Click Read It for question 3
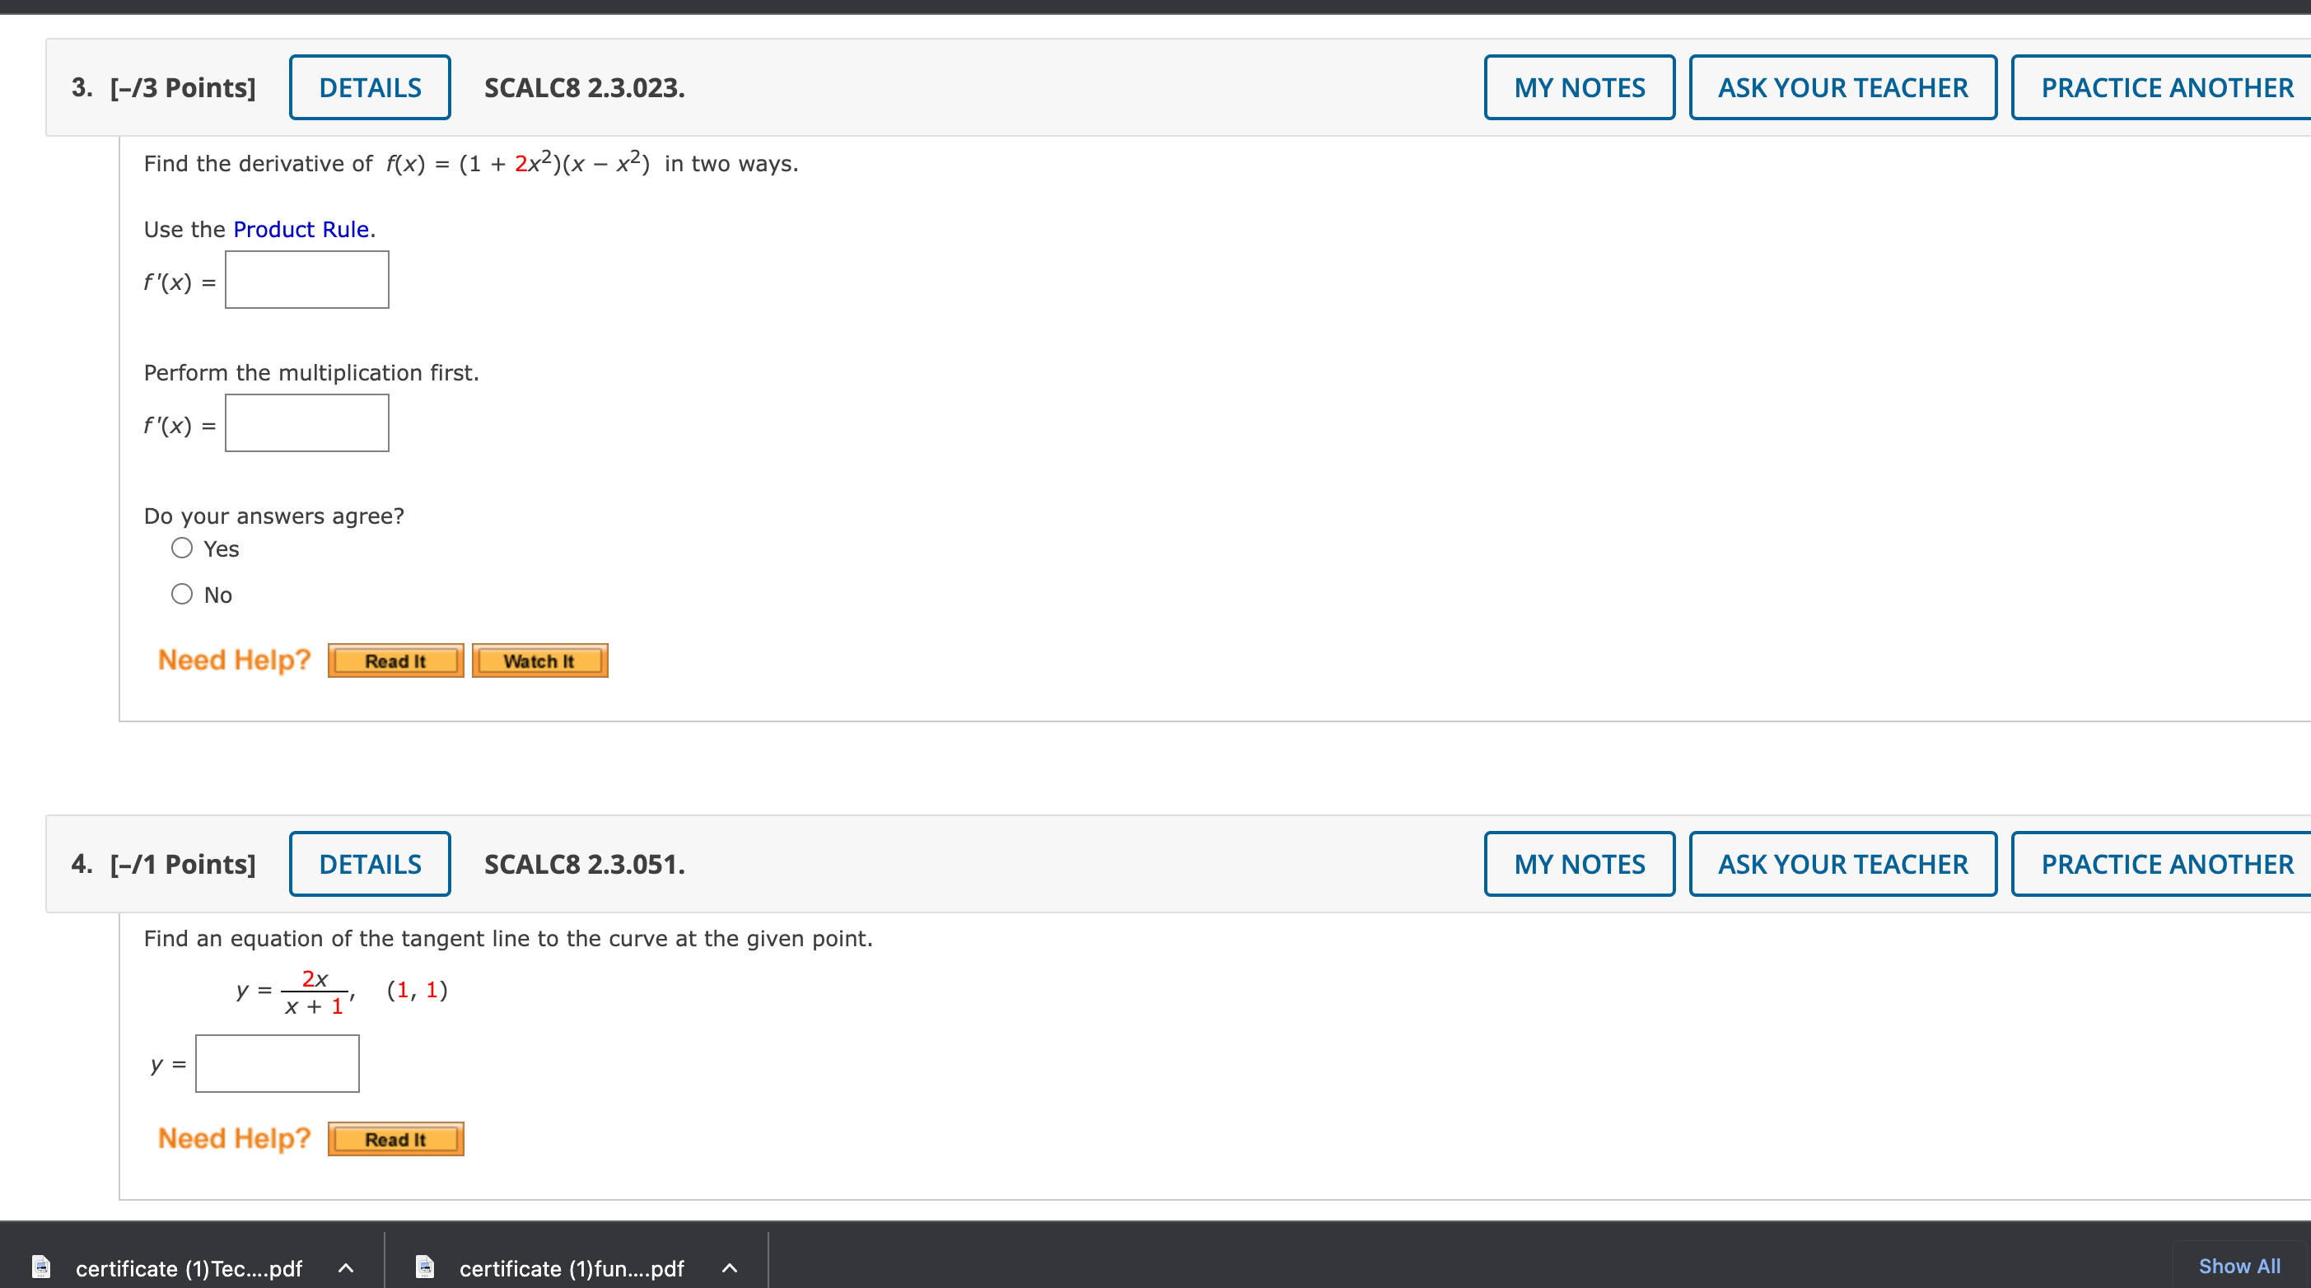2311x1288 pixels. [x=395, y=660]
